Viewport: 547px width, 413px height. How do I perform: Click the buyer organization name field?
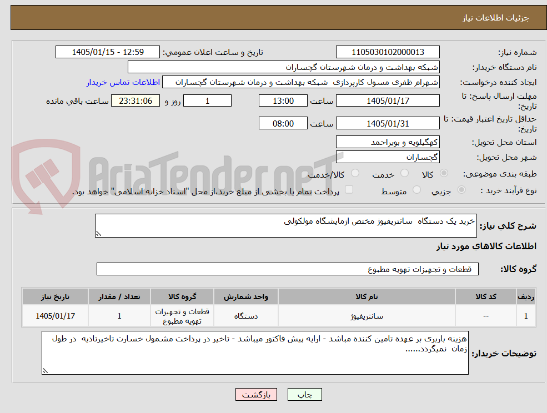284,67
